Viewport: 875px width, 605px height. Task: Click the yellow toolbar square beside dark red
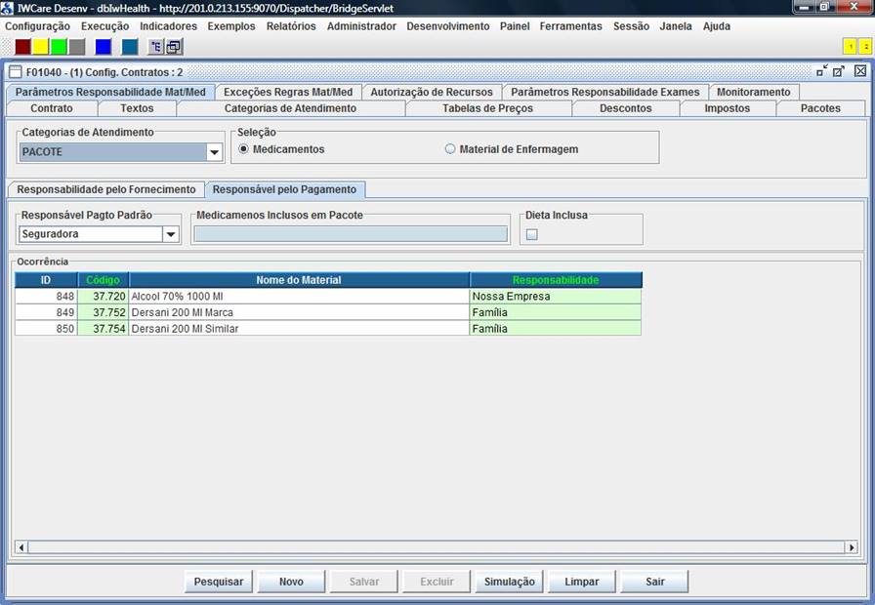(x=41, y=47)
